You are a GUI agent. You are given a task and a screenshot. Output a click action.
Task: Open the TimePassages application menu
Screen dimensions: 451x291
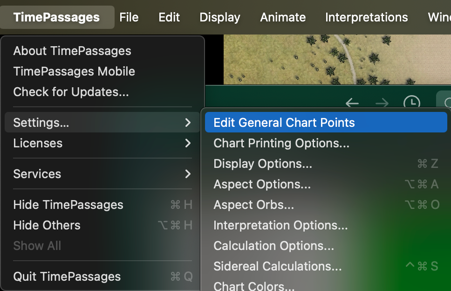click(57, 17)
